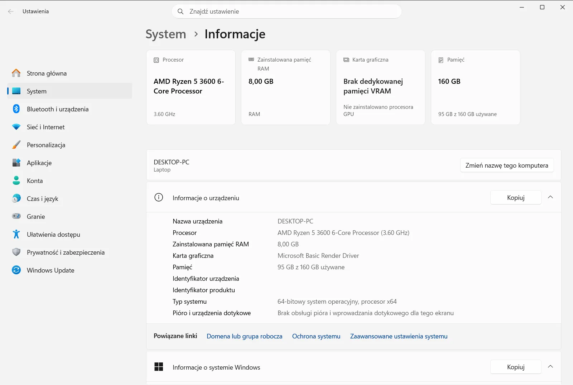Image resolution: width=573 pixels, height=385 pixels.
Task: Collapse the Informacje o systemie Windows section
Action: [x=550, y=367]
